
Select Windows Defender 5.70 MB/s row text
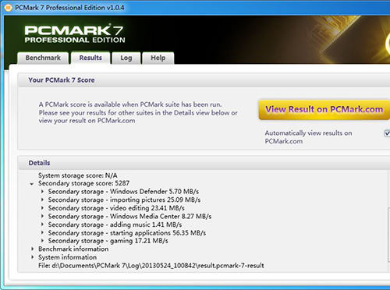[x=123, y=192]
